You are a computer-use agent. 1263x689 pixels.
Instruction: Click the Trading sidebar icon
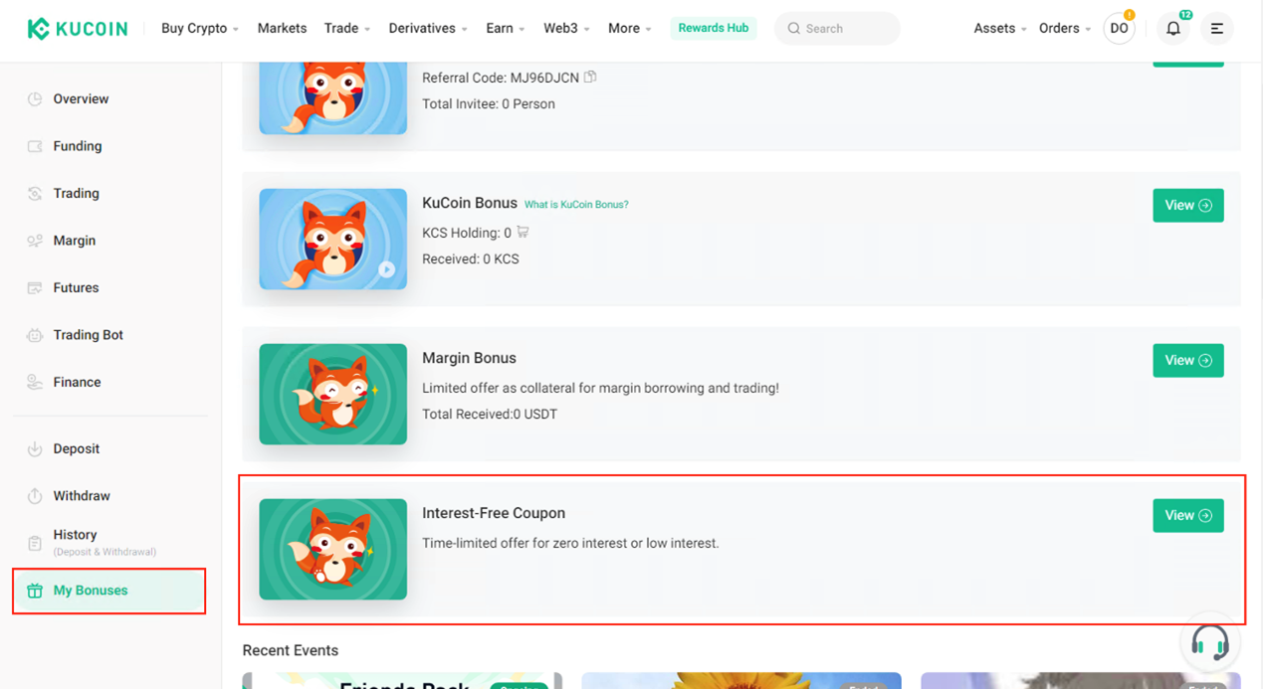[x=35, y=193]
